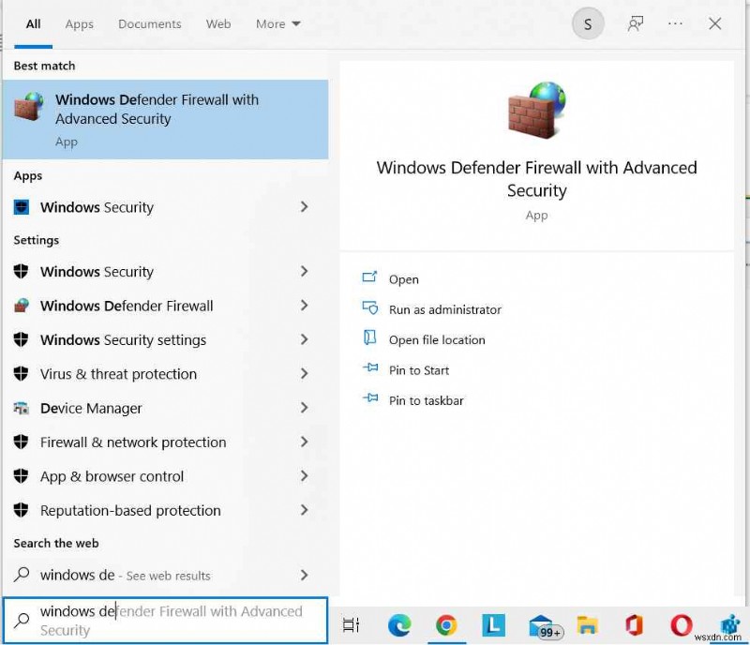This screenshot has height=645, width=750.
Task: See web results for windows de
Action: coord(166,575)
